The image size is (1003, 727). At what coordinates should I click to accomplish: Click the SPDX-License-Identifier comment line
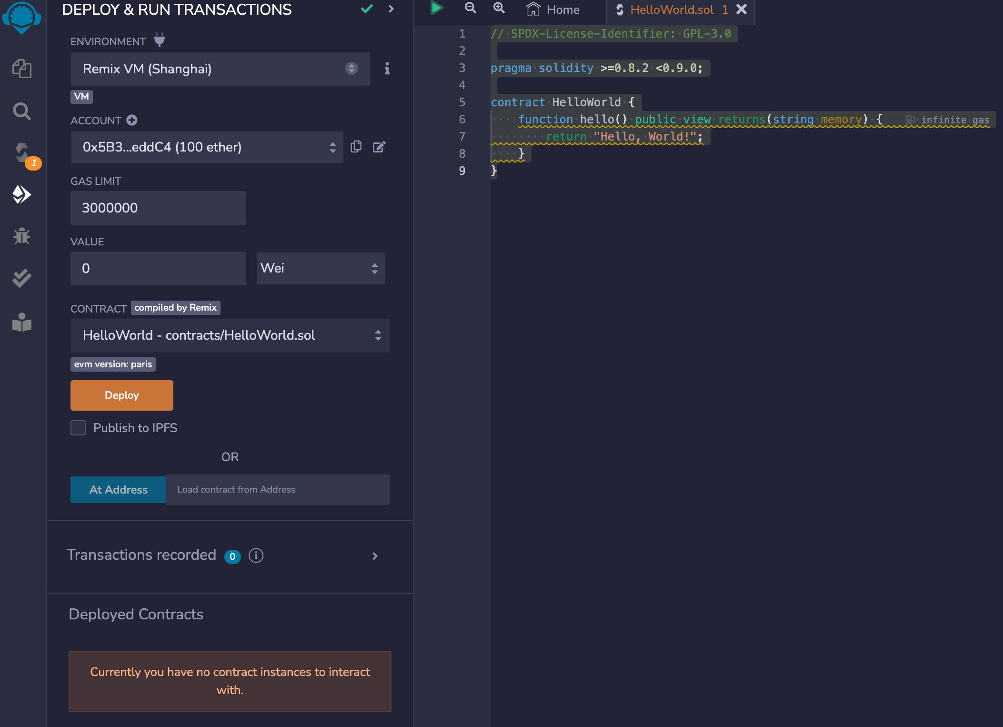(x=611, y=34)
